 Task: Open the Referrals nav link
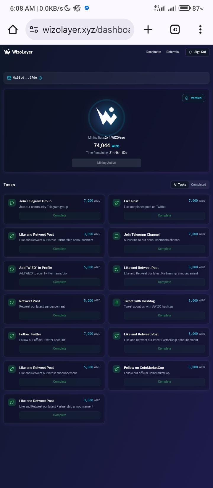[x=172, y=52]
